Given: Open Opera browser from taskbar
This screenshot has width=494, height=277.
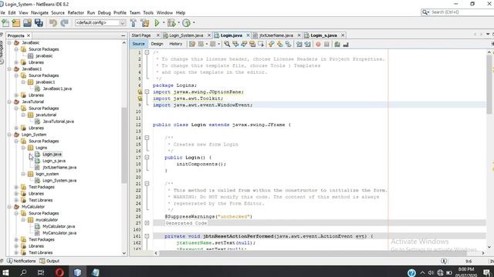Looking at the screenshot, I should pyautogui.click(x=59, y=272).
